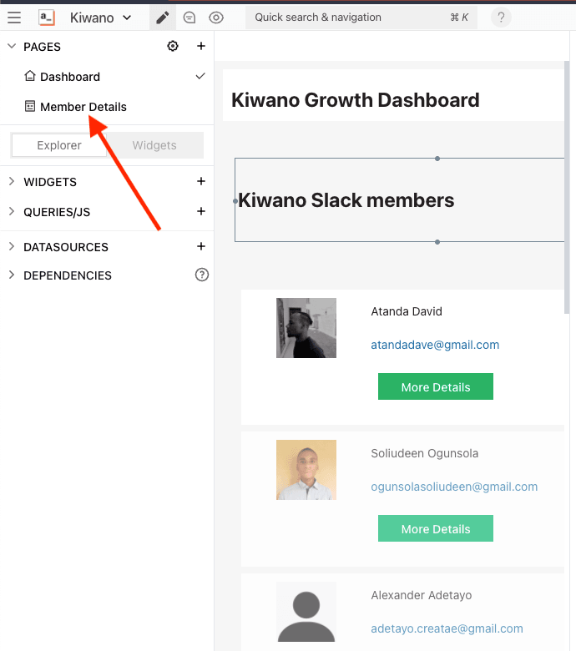Click More Details for Atanda David
This screenshot has height=651, width=576.
pos(436,387)
